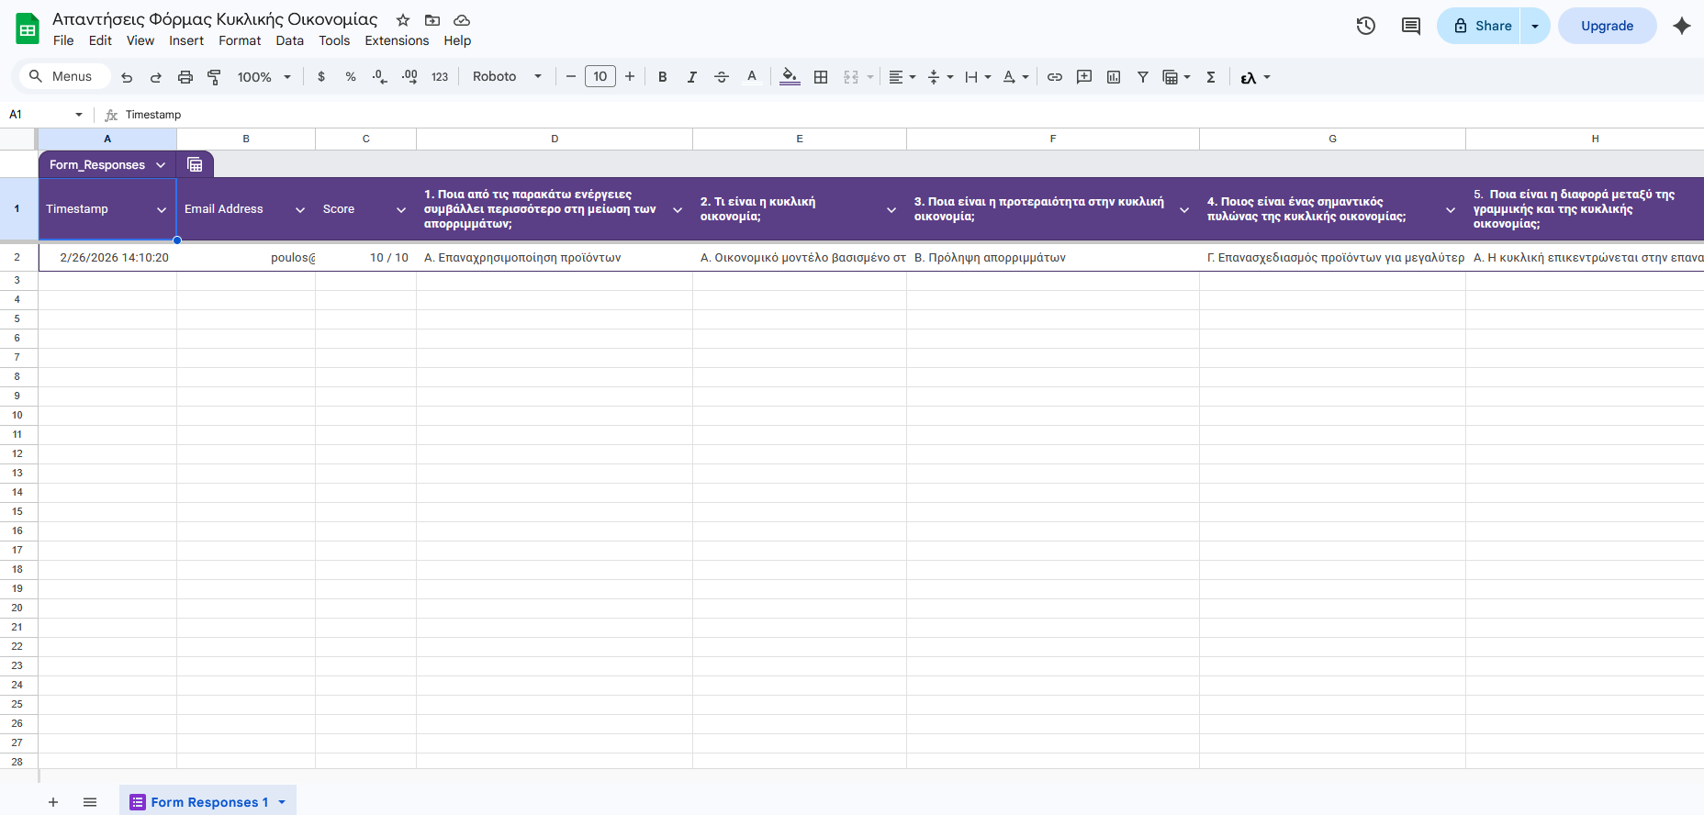Open Roboto font dropdown
The width and height of the screenshot is (1704, 815).
point(507,77)
